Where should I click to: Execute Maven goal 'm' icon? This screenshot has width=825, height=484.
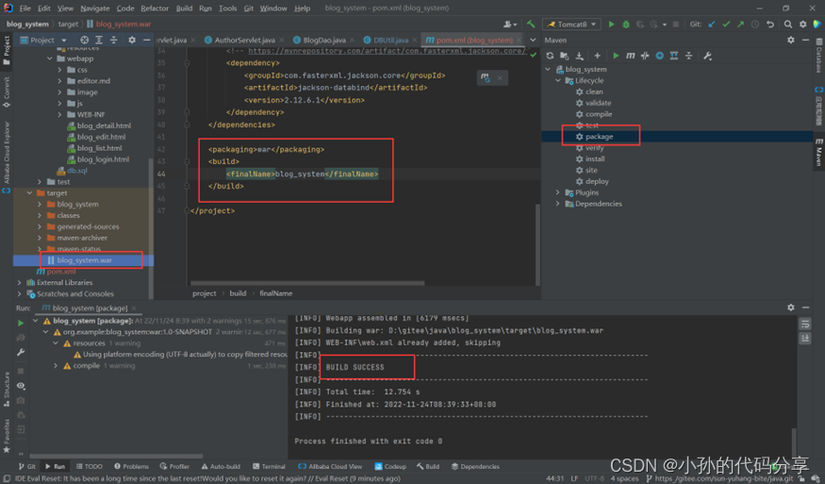[630, 56]
